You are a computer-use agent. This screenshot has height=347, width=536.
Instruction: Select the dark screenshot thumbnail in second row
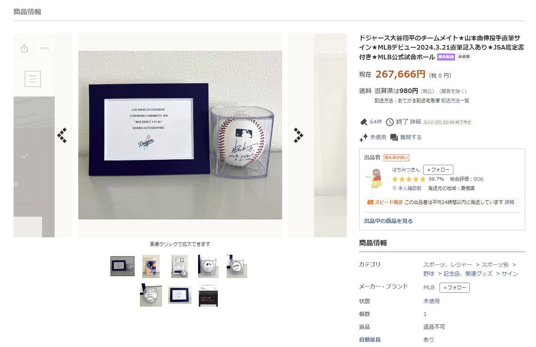point(208,295)
